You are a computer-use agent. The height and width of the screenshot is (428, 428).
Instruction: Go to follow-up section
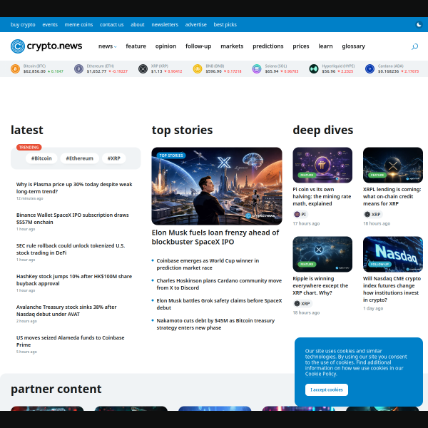tap(198, 46)
